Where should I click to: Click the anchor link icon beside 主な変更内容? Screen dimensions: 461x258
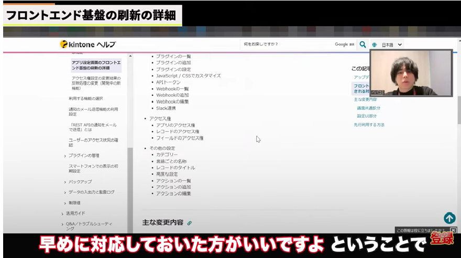pyautogui.click(x=189, y=223)
